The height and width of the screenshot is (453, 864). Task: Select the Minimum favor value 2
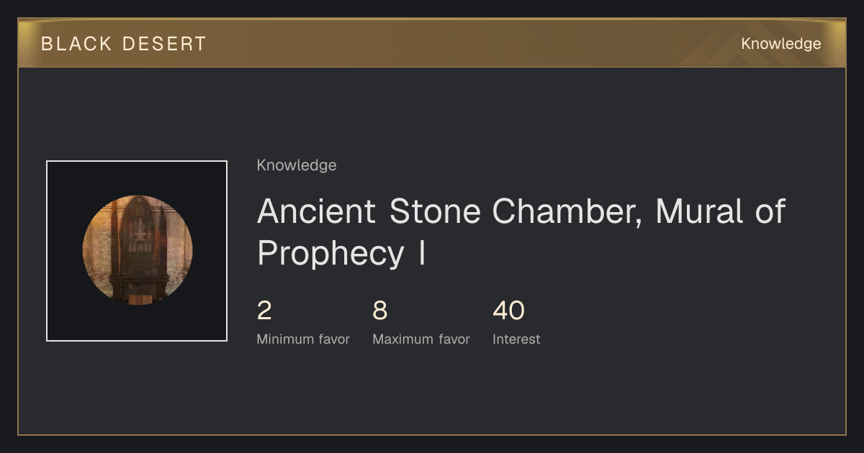pyautogui.click(x=264, y=311)
